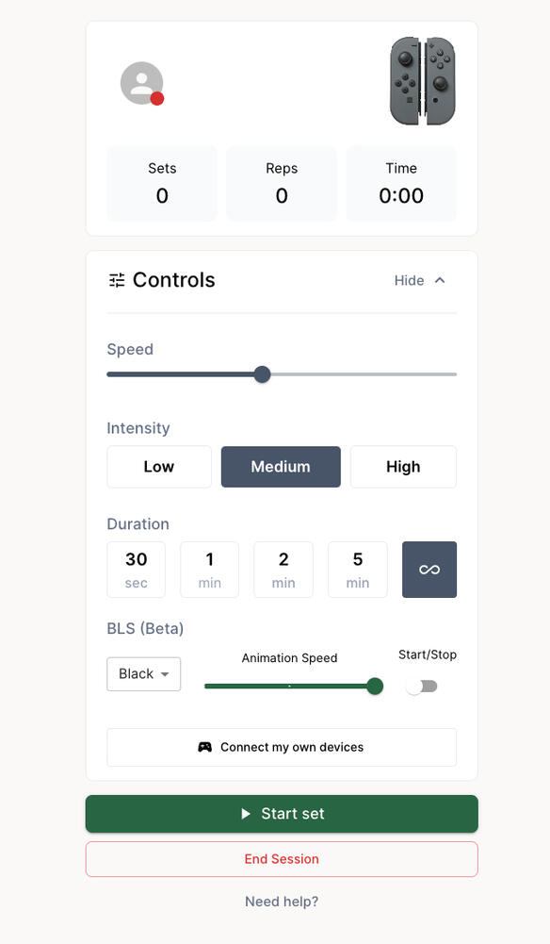Image resolution: width=550 pixels, height=944 pixels.
Task: Click the user avatar icon
Action: tap(142, 83)
